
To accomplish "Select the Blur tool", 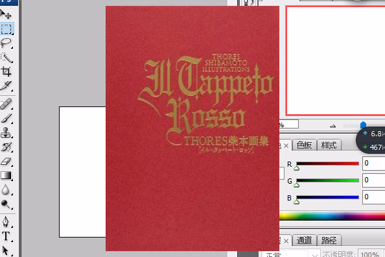I will tap(6, 190).
